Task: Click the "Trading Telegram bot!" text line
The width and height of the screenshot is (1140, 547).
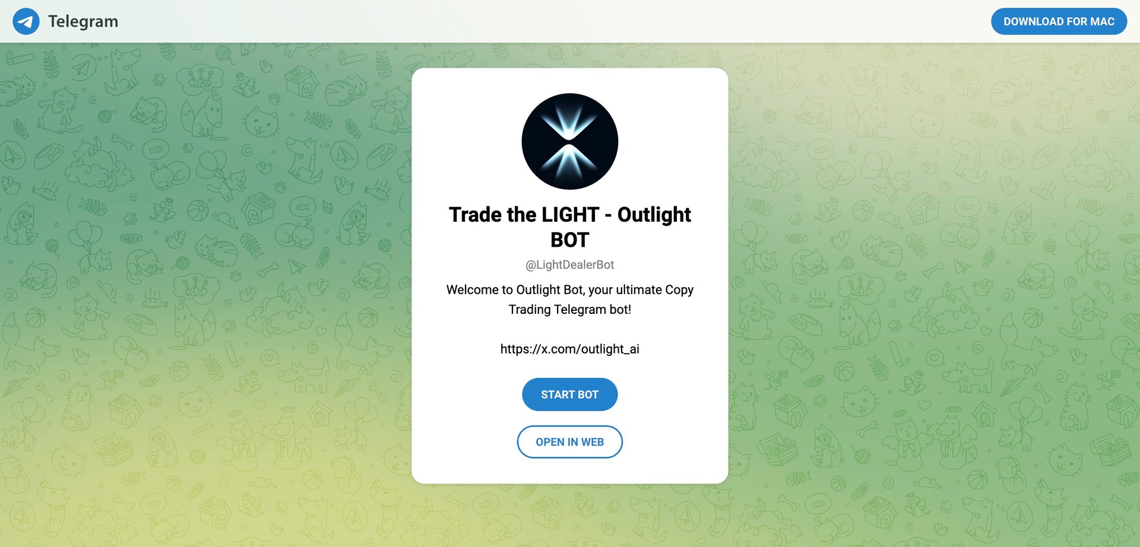Action: click(x=570, y=309)
